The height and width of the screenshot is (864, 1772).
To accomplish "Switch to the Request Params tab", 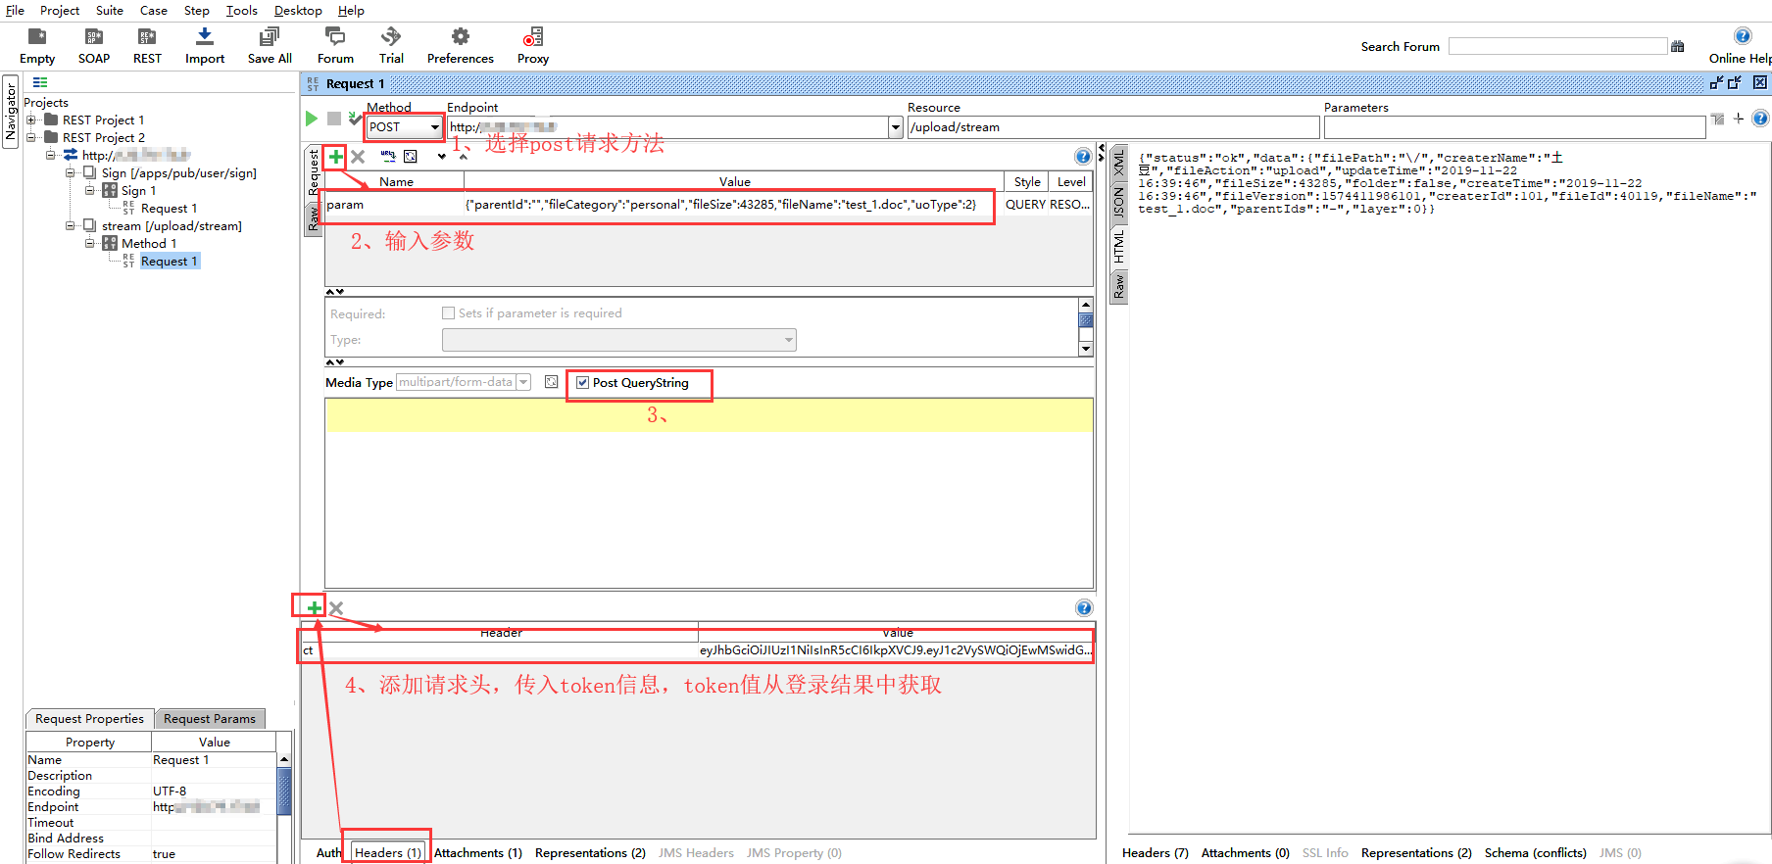I will 209,719.
